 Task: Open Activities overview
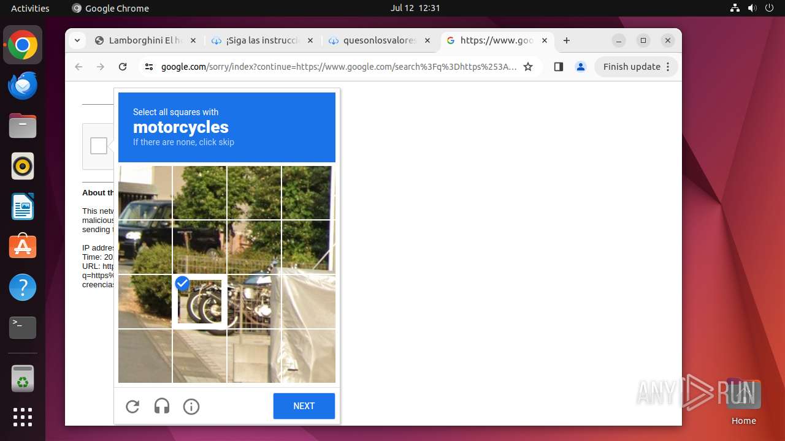click(30, 8)
